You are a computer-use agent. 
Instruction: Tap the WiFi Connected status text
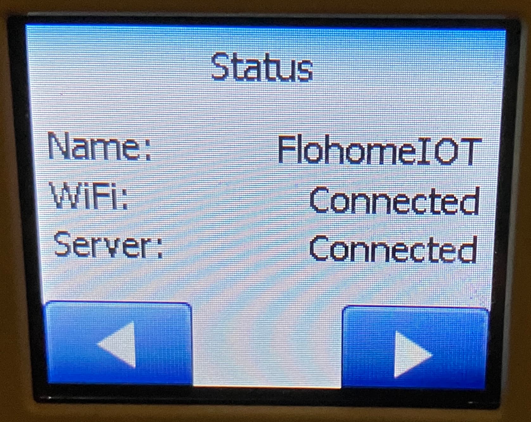[x=394, y=200]
